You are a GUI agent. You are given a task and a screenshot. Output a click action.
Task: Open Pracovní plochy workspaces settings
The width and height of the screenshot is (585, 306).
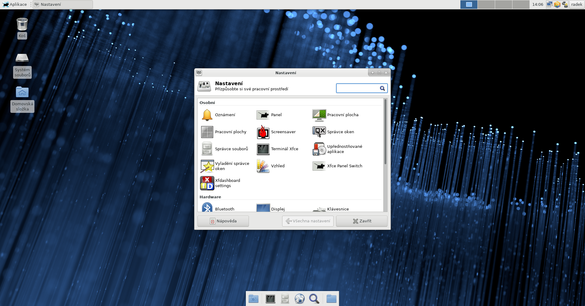(224, 132)
